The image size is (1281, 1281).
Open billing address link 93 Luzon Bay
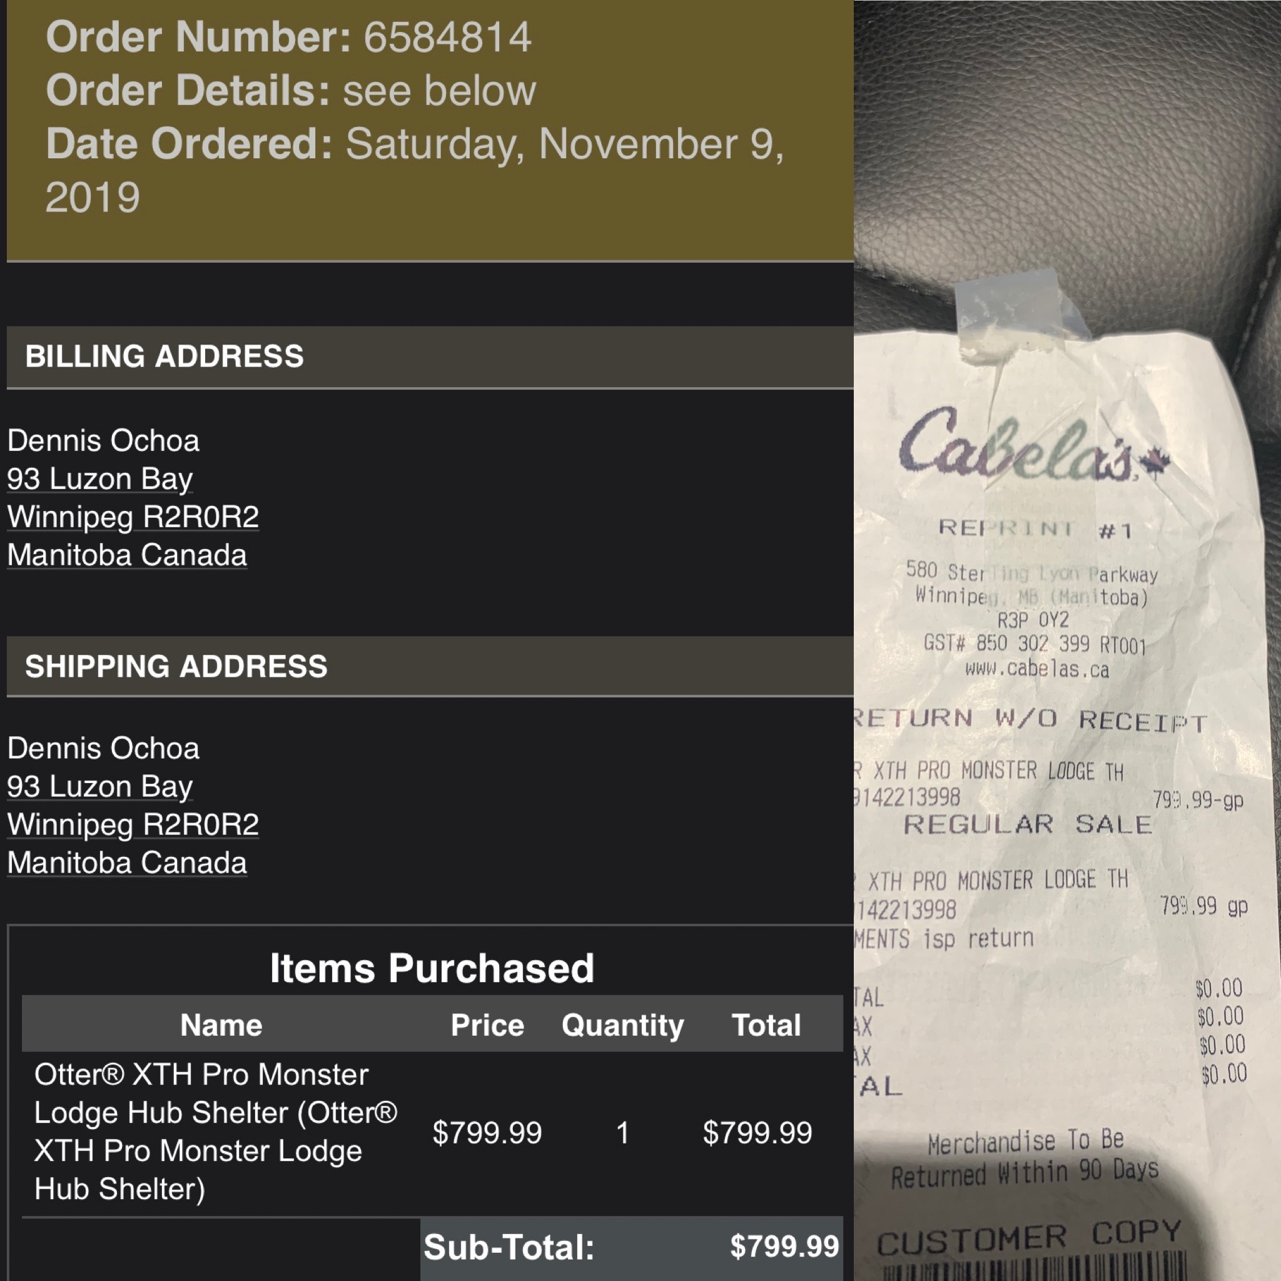coord(100,478)
